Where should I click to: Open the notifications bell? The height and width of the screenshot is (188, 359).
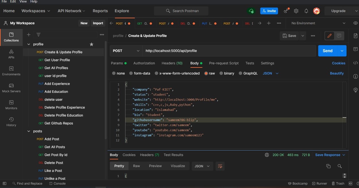click(306, 11)
